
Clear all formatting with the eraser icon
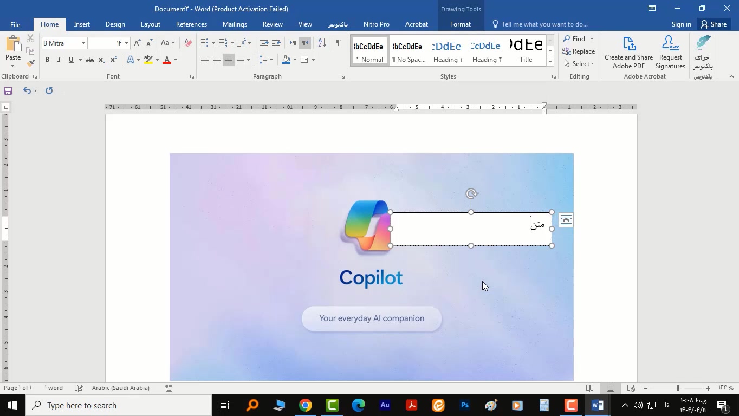click(x=188, y=43)
